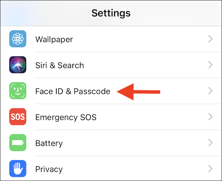Tap the green Battery icon
Viewport: 222px width, 181px height.
click(x=17, y=143)
